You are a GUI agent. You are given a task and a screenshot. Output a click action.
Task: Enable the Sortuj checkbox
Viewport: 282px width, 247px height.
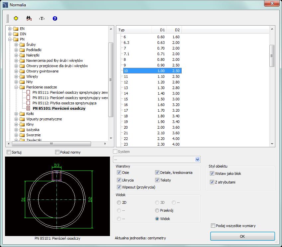pos(9,152)
